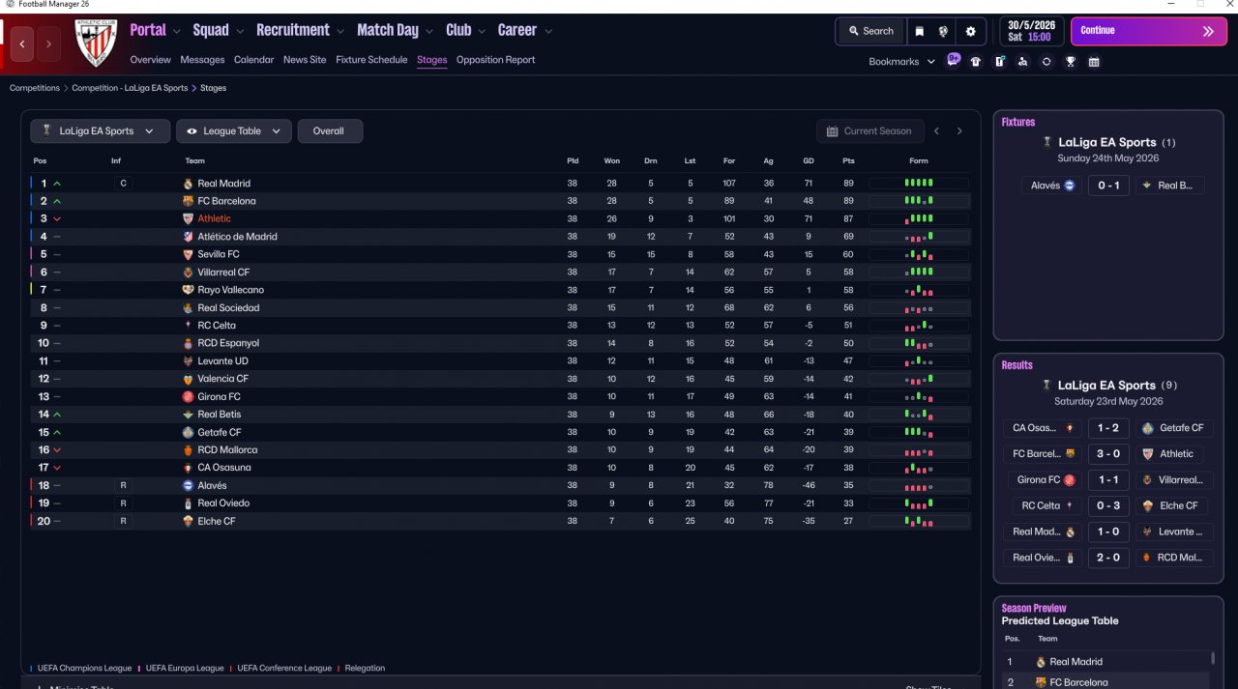Expand the Club menu
The image size is (1238, 689).
point(465,30)
